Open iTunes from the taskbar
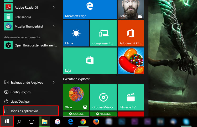Viewport: 197px width, 127px height. pyautogui.click(x=58, y=121)
